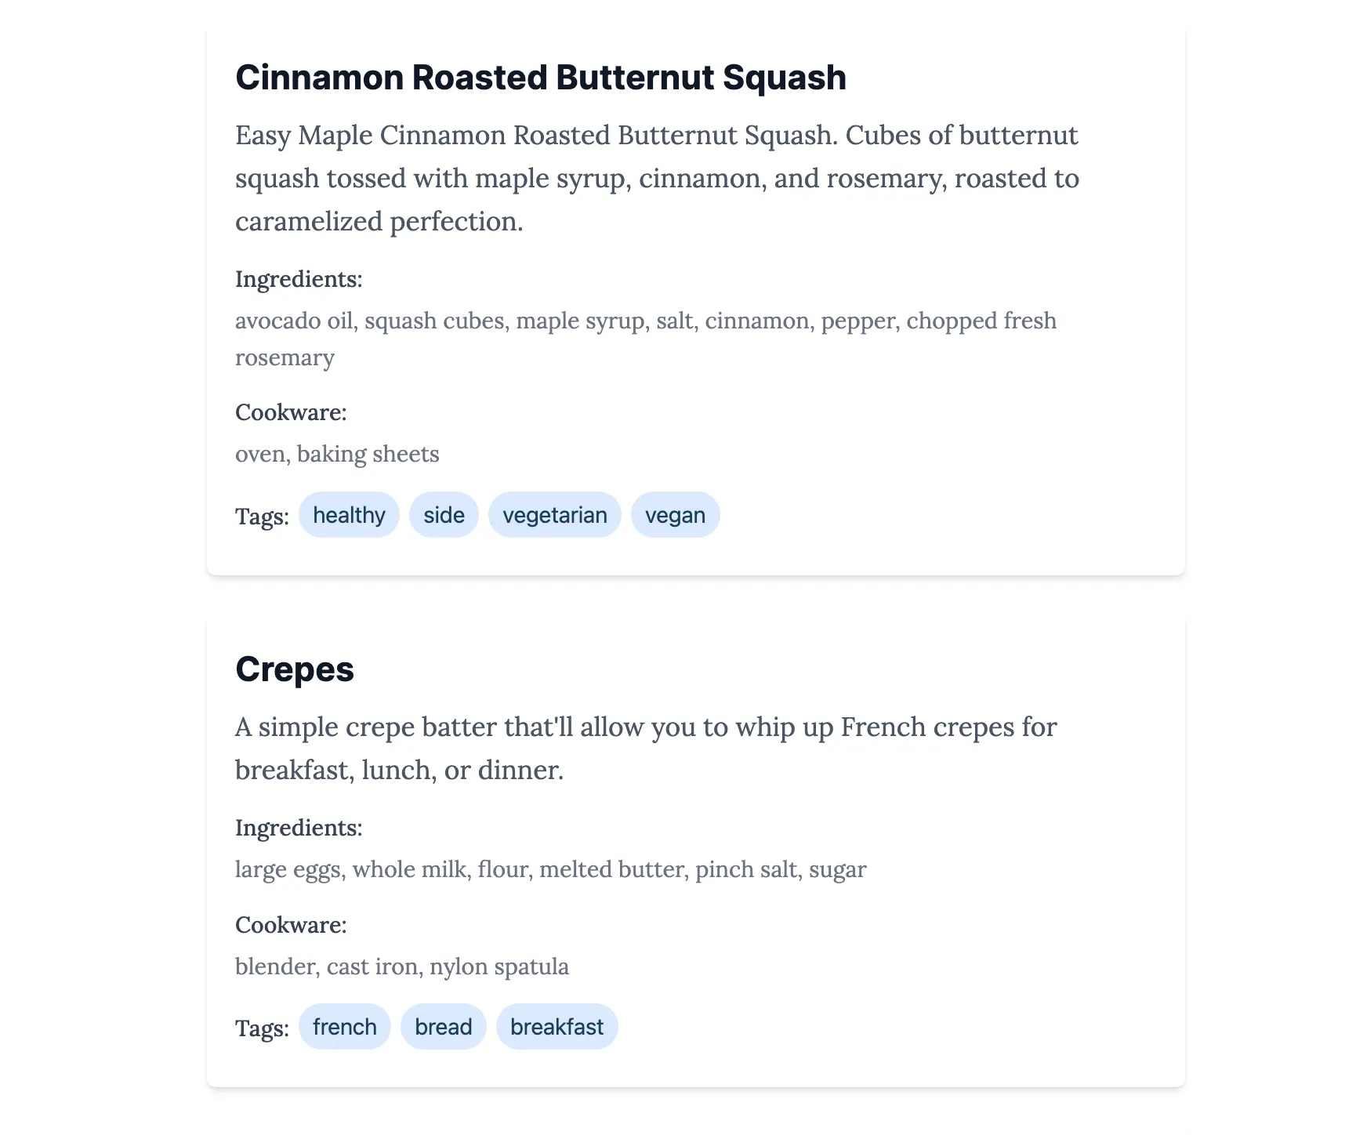1356x1135 pixels.
Task: Click Ingredients heading in the squash card
Action: click(299, 279)
